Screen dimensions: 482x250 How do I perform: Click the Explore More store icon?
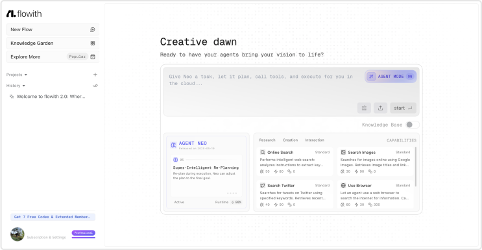(x=93, y=56)
